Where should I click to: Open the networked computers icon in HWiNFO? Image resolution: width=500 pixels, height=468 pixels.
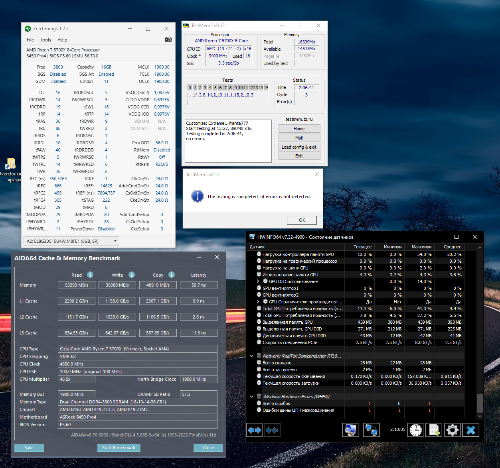(371, 430)
